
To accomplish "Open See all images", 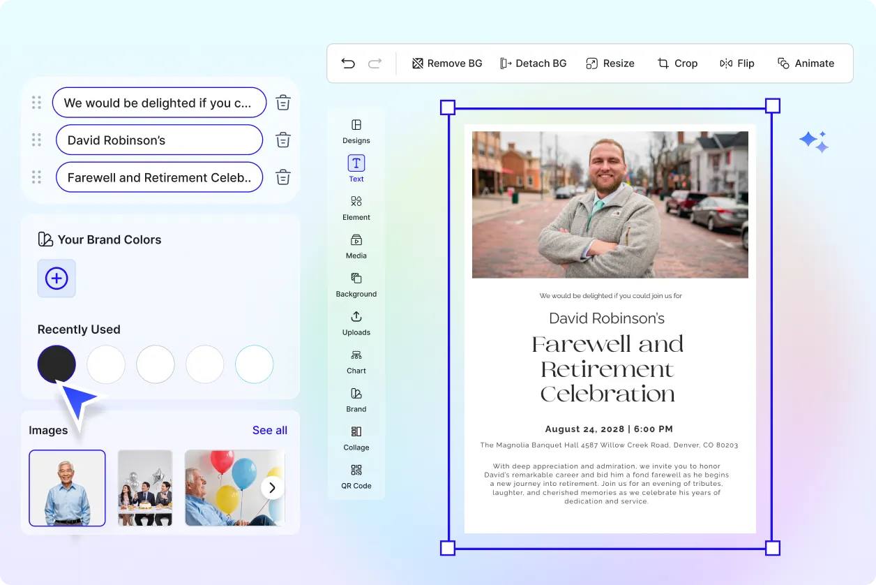I will coord(269,430).
